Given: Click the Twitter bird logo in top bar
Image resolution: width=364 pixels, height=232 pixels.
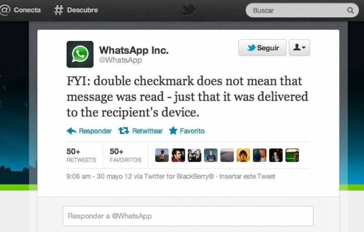Looking at the screenshot, I should point(188,10).
